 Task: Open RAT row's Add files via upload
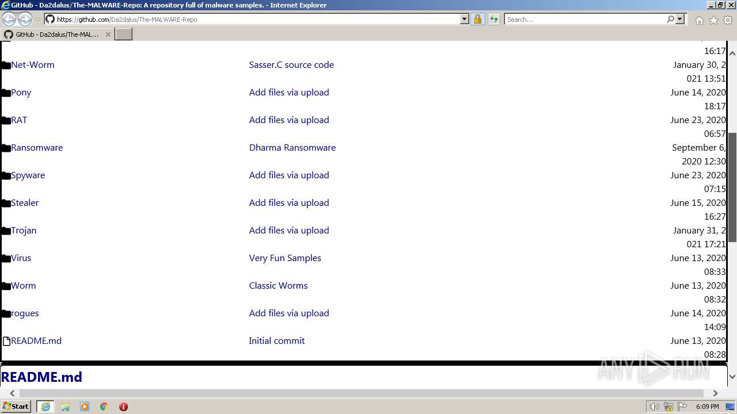click(289, 120)
